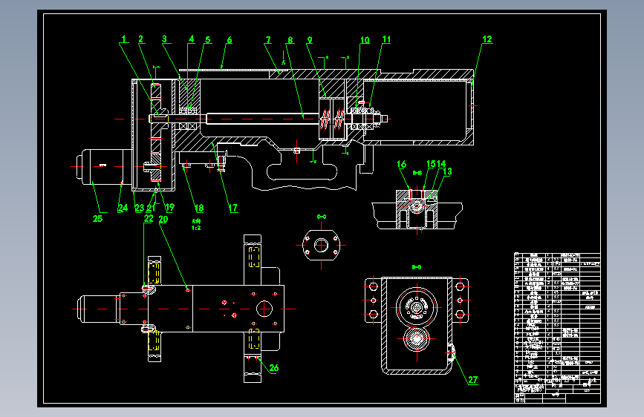Click part callout number 20
Image resolution: width=644 pixels, height=417 pixels.
tap(163, 220)
